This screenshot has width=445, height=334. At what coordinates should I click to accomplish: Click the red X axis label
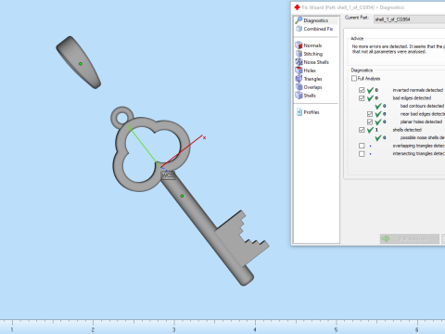(x=204, y=137)
